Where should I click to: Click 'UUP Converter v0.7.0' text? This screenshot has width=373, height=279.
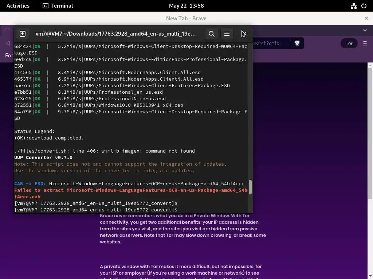43,158
